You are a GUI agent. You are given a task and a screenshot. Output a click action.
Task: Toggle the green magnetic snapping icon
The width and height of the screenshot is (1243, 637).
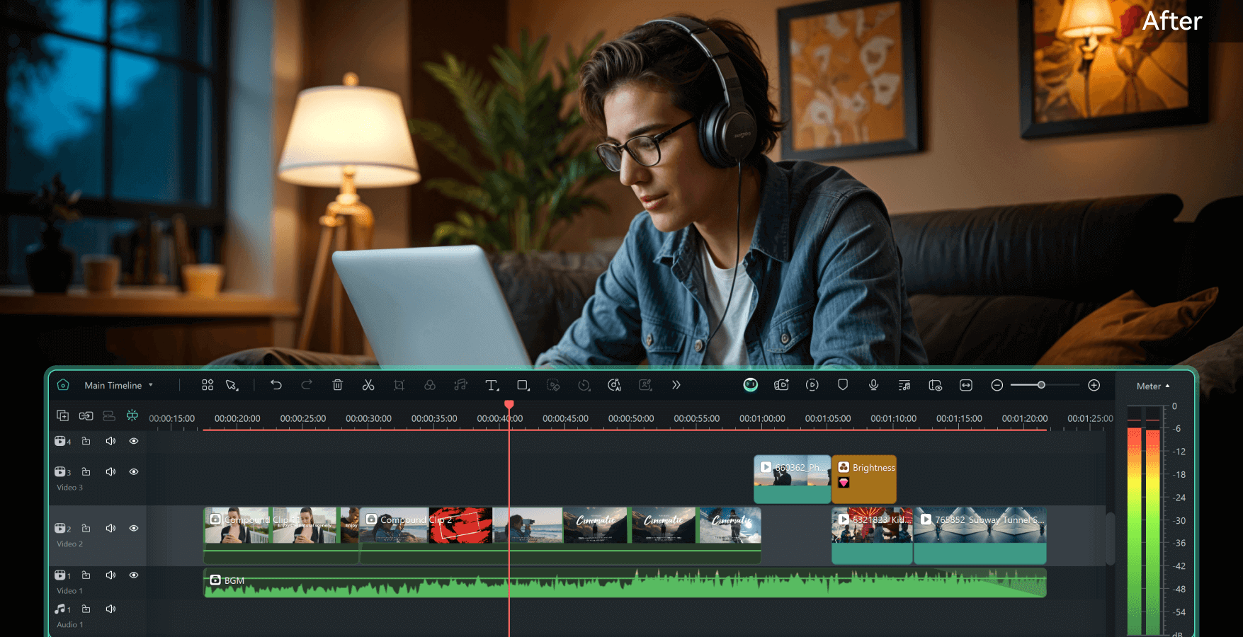pyautogui.click(x=132, y=415)
